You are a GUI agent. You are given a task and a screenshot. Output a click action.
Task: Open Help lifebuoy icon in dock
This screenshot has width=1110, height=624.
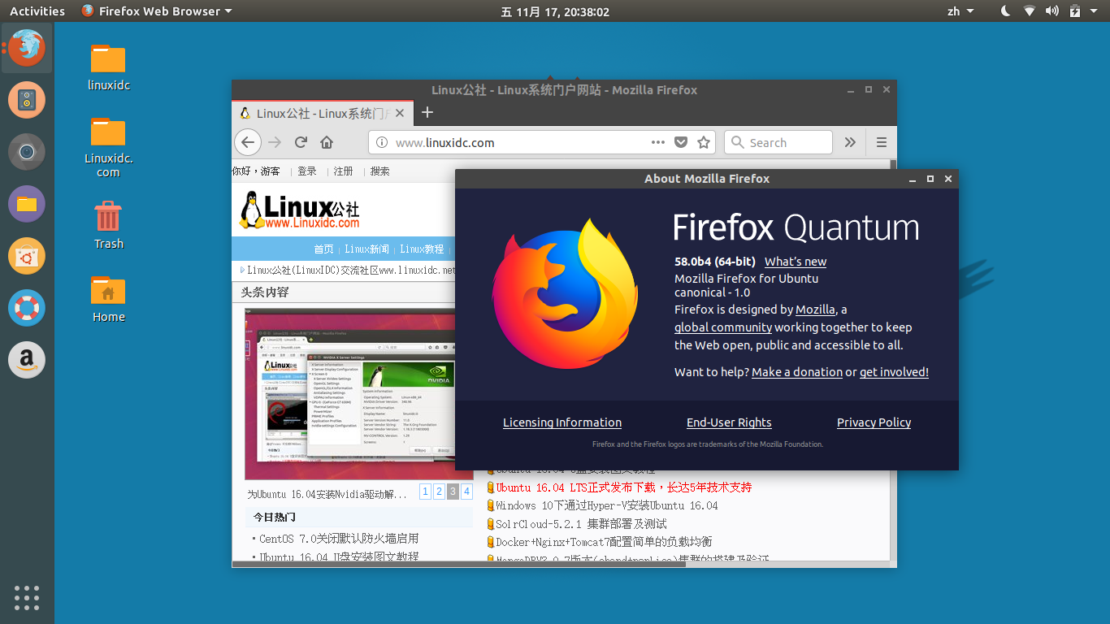click(27, 308)
